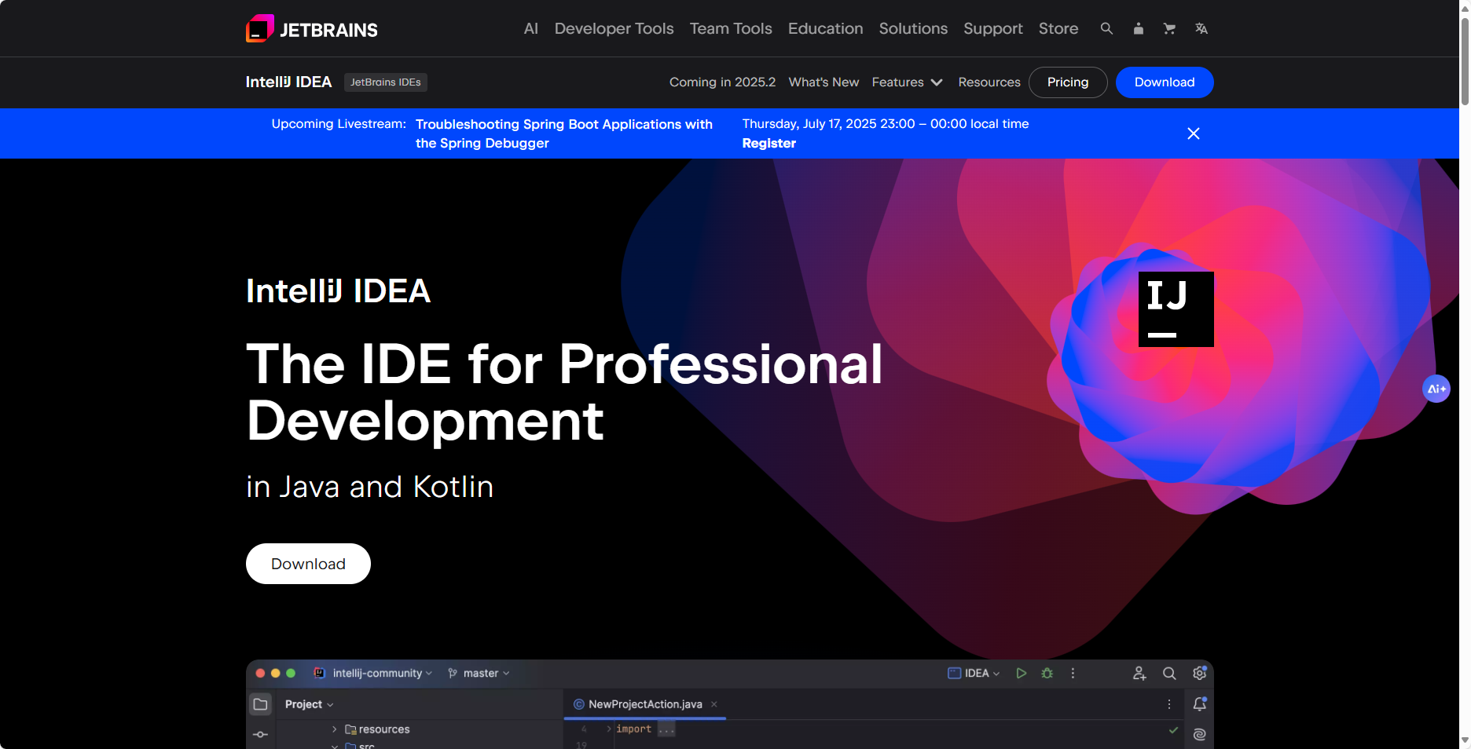Register for the Spring Debugger livestream
The image size is (1471, 749).
click(x=769, y=144)
